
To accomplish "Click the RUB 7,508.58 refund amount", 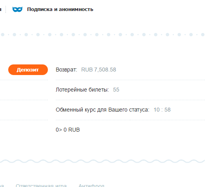I will [x=98, y=70].
